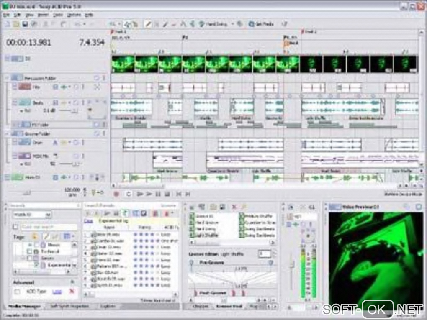Stop playback in transport bar
427x320 pixels.
point(167,194)
